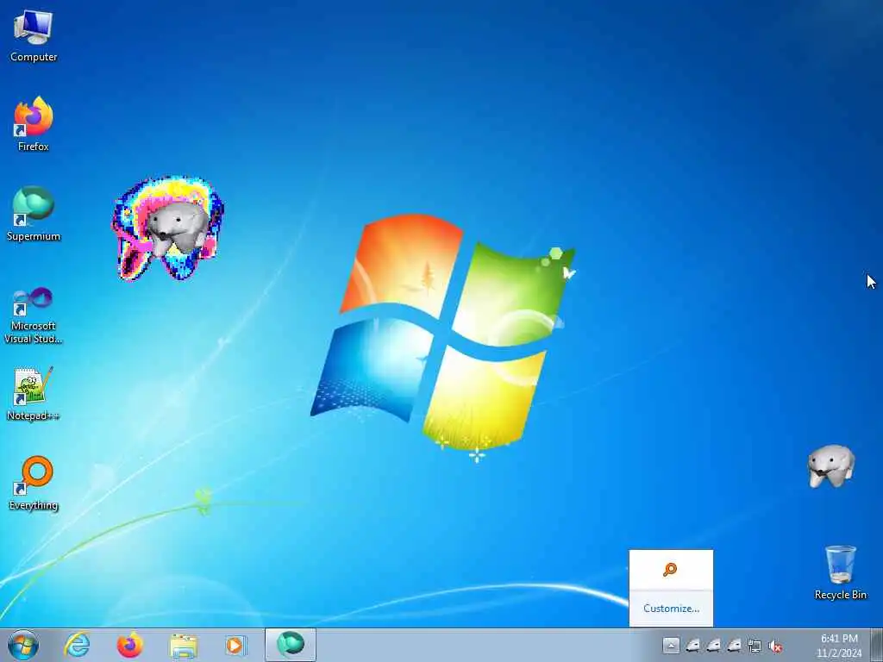Click the "Notepad++" label text
Image resolution: width=883 pixels, height=662 pixels.
point(34,416)
